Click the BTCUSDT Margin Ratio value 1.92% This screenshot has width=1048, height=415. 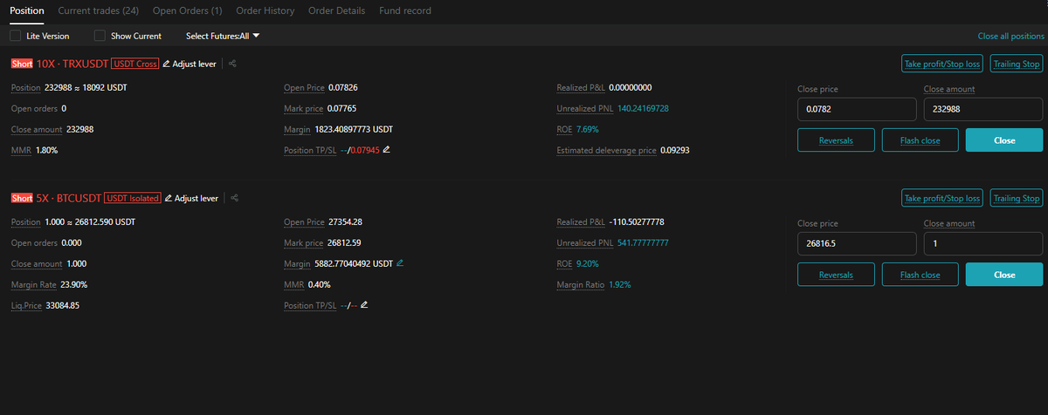tap(620, 284)
